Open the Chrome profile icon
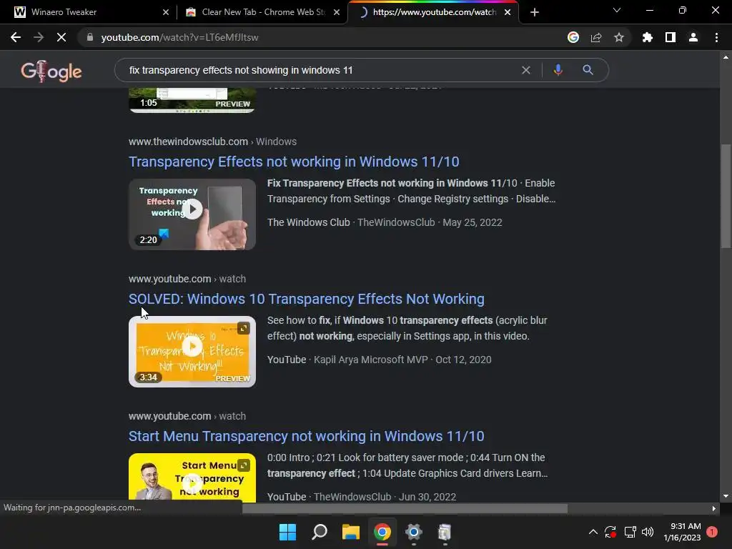The width and height of the screenshot is (732, 549). 693,37
